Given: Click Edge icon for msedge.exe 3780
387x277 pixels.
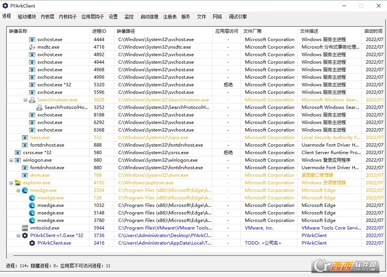Looking at the screenshot, I should (x=32, y=220).
